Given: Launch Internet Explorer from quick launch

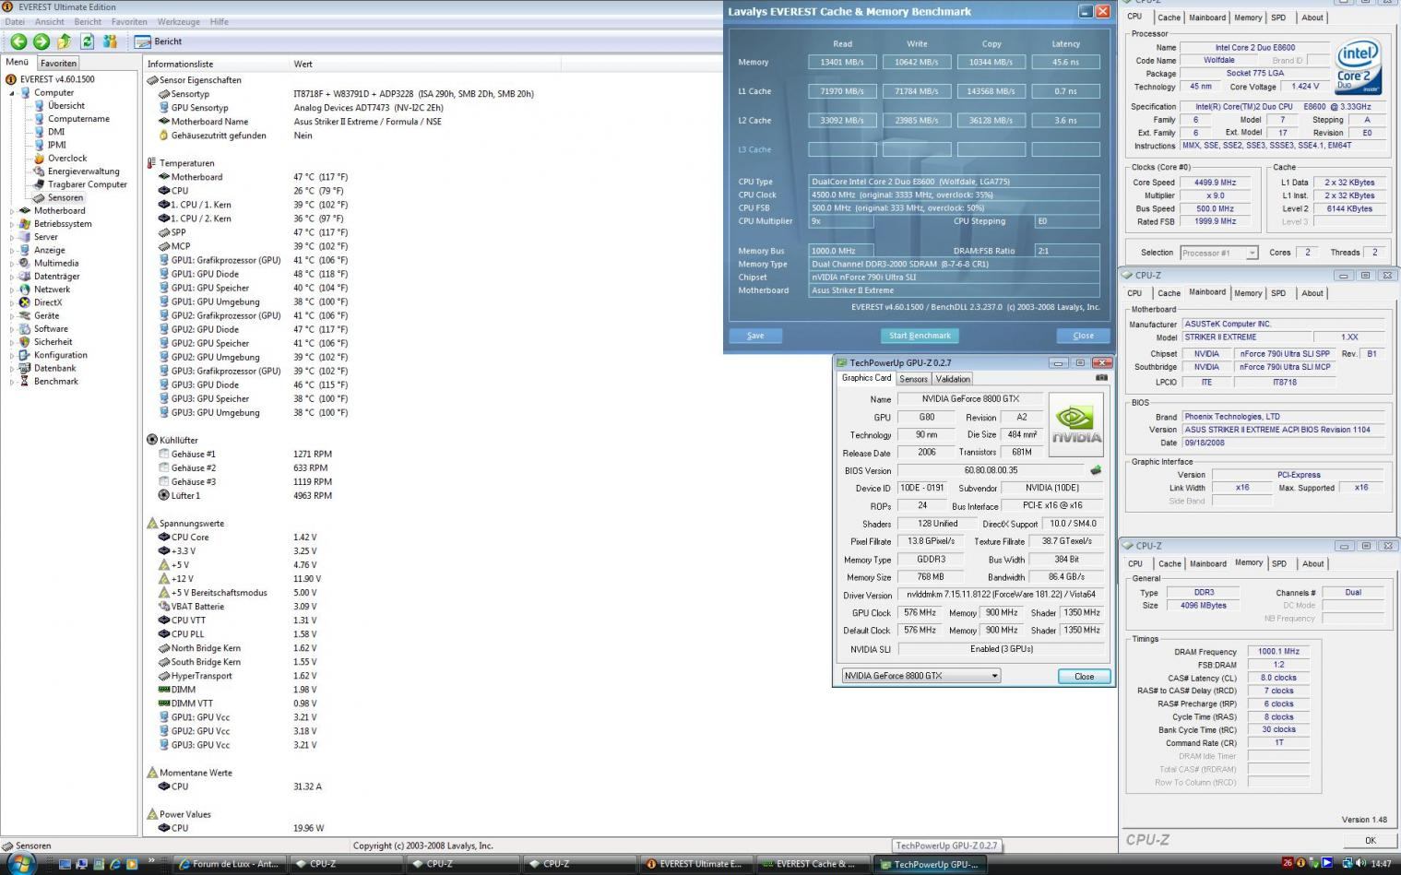Looking at the screenshot, I should (x=115, y=864).
